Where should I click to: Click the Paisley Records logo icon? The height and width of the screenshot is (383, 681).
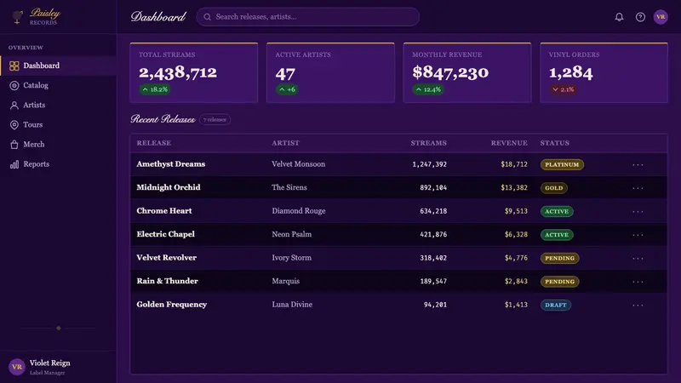click(x=17, y=17)
